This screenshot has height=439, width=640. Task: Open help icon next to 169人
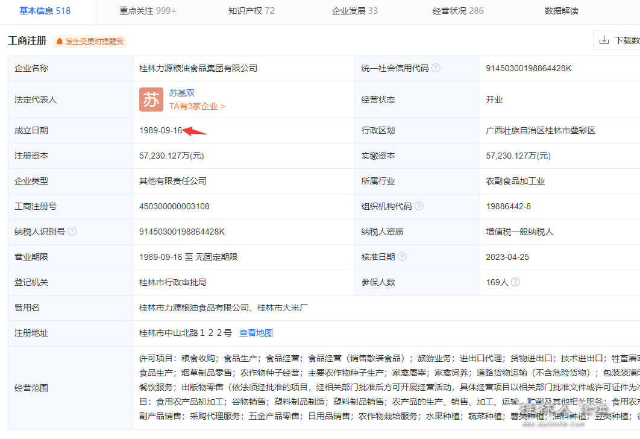pos(515,282)
